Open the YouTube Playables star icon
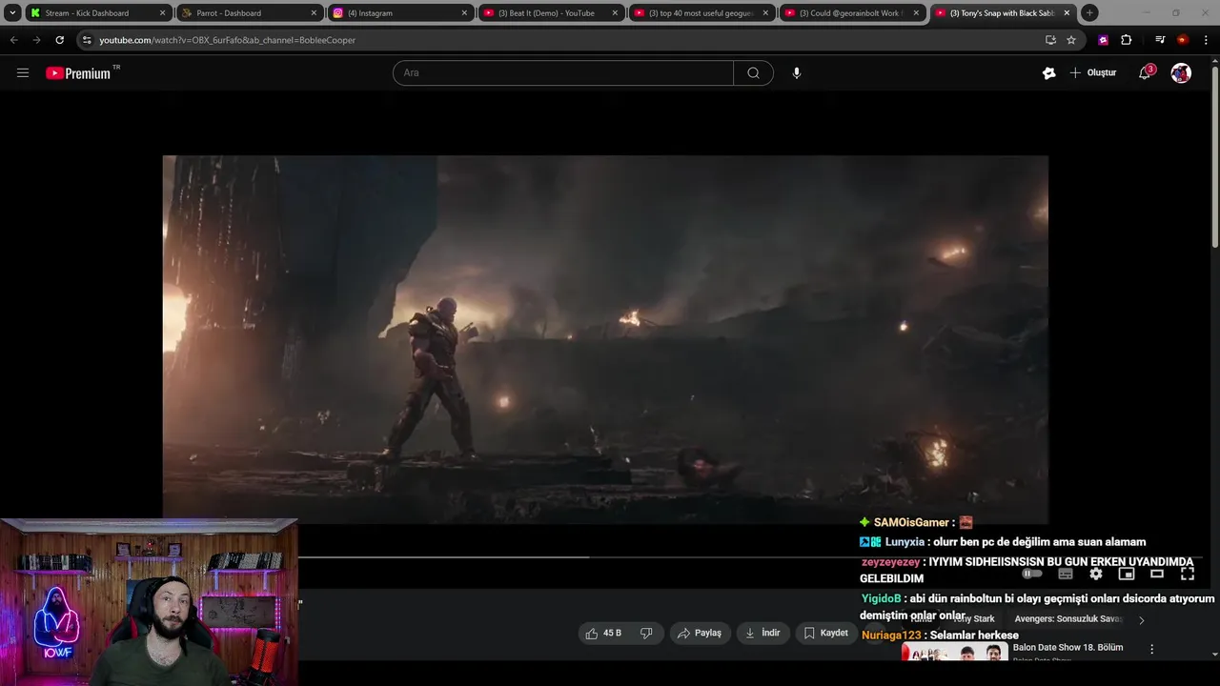1220x686 pixels. click(1048, 72)
